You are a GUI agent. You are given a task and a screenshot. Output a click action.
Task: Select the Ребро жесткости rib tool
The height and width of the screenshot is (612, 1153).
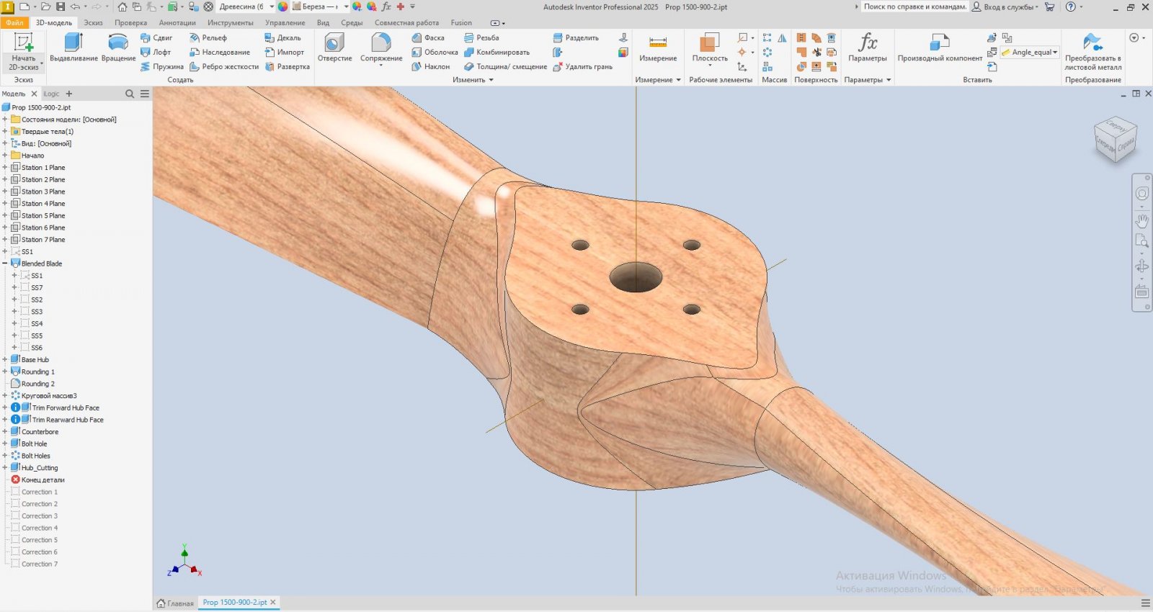click(x=224, y=66)
